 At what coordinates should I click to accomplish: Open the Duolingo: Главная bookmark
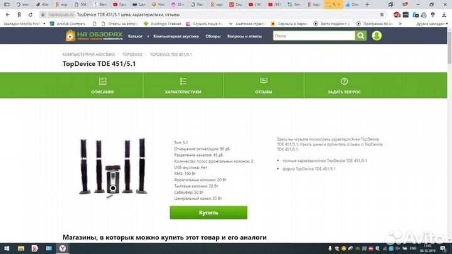coord(163,24)
